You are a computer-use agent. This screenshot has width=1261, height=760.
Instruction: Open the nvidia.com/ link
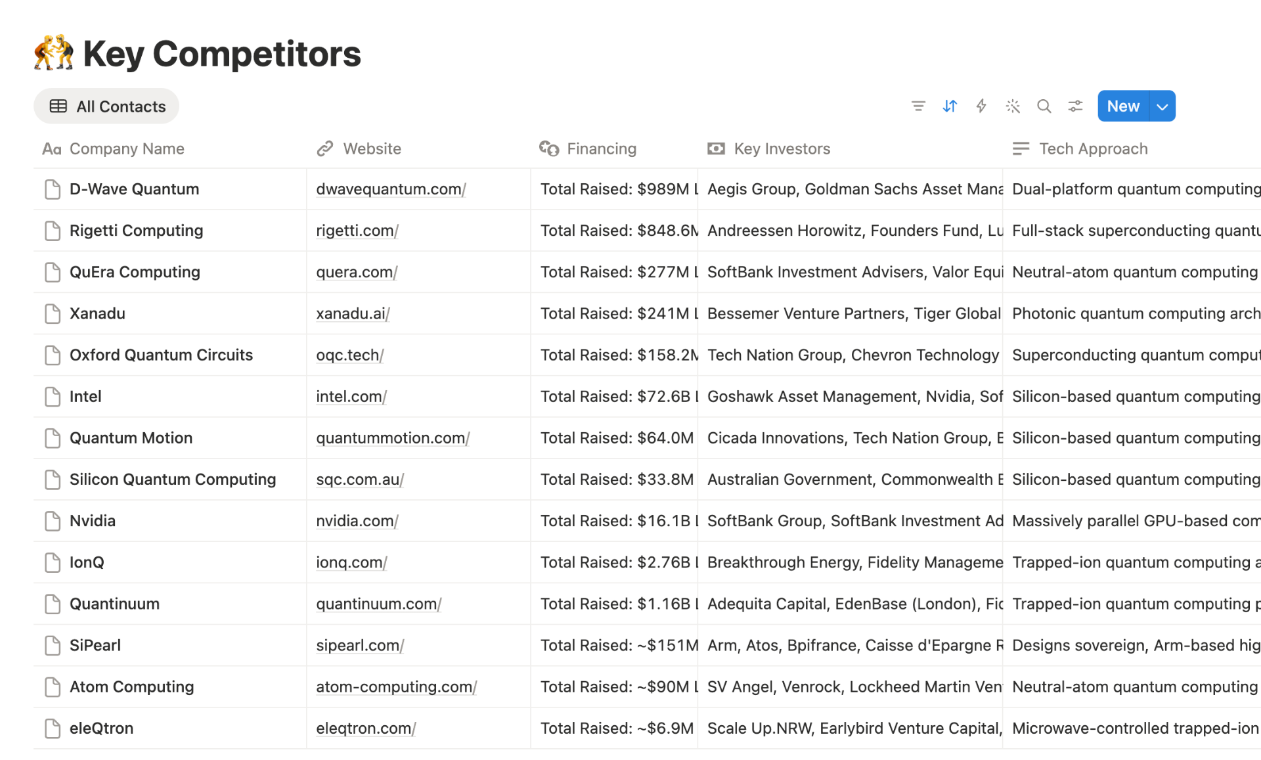click(357, 521)
